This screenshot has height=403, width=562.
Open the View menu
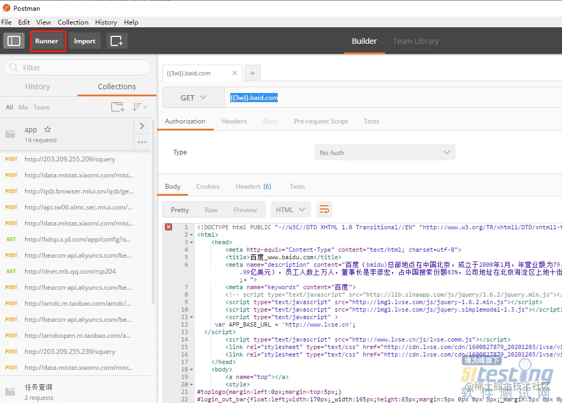tap(43, 22)
